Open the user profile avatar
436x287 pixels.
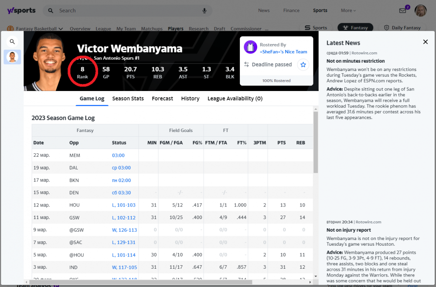420,10
